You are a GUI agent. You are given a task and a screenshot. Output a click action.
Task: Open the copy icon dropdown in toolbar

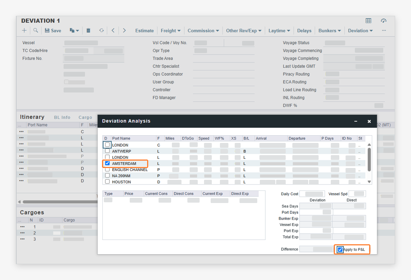pos(74,31)
